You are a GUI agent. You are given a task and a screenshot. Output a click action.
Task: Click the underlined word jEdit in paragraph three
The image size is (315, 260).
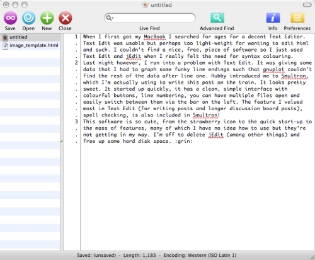point(215,135)
